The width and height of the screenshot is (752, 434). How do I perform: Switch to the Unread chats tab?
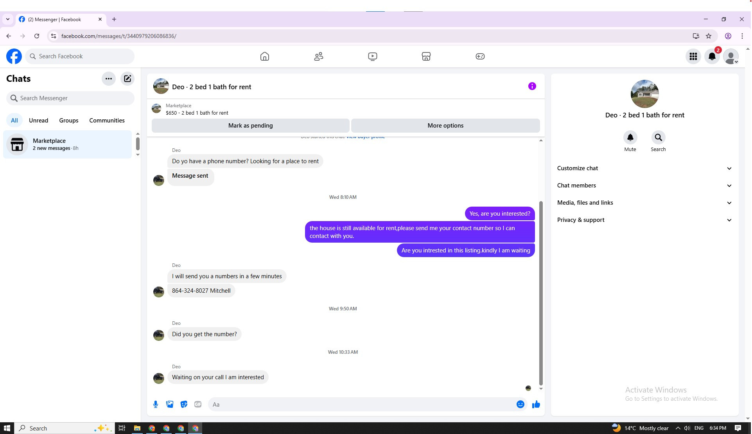coord(38,121)
